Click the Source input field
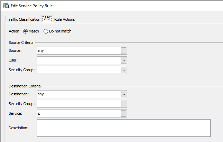This screenshot has width=223, height=142. pos(78,51)
